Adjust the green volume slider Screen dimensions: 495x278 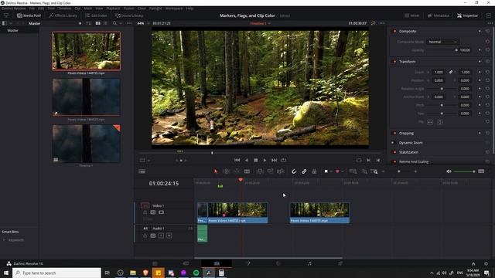(x=465, y=171)
